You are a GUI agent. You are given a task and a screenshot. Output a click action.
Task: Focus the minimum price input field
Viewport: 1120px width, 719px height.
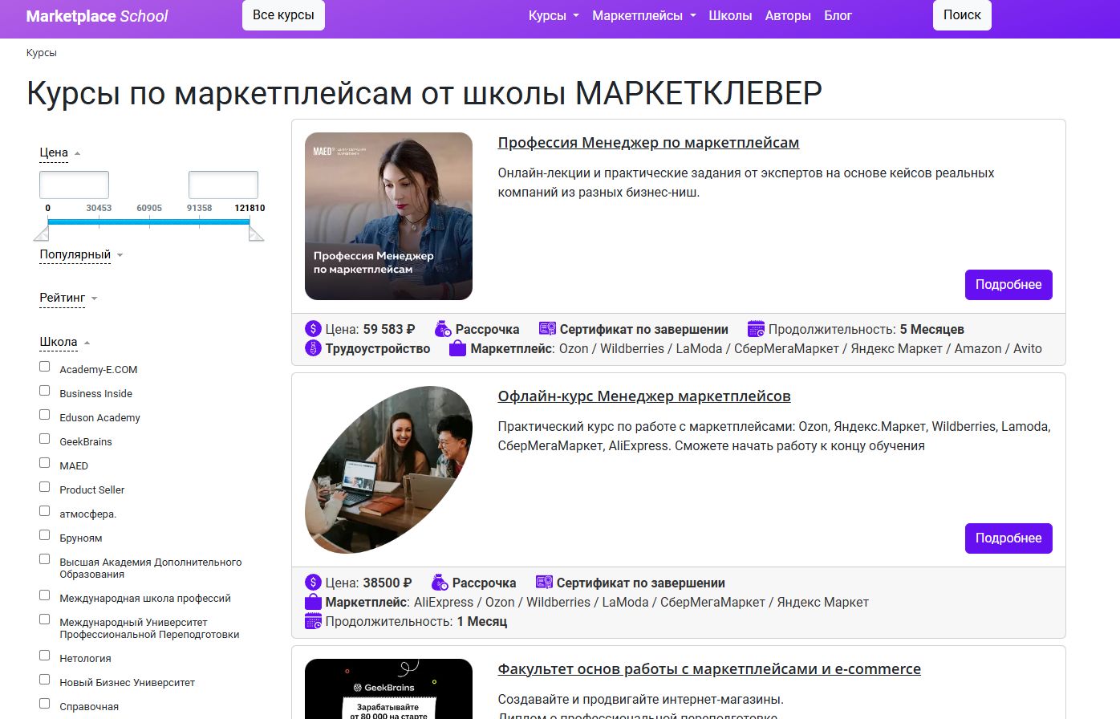tap(74, 185)
